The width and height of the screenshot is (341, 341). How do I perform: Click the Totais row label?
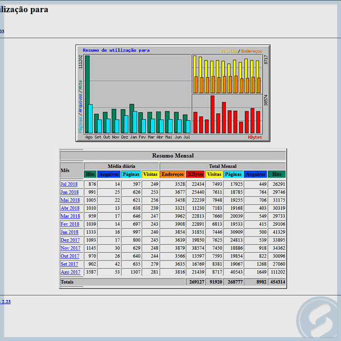point(67,282)
